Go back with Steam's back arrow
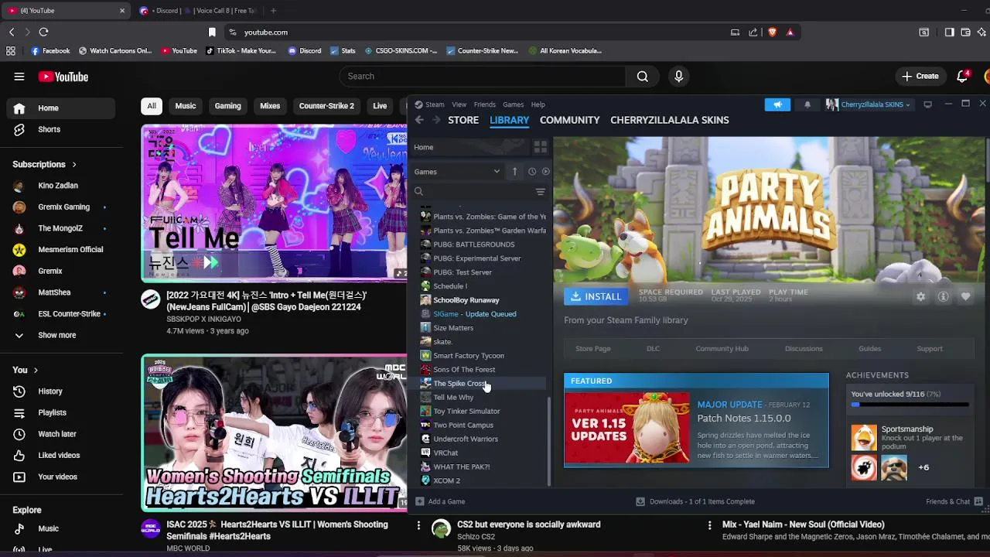 [x=419, y=120]
